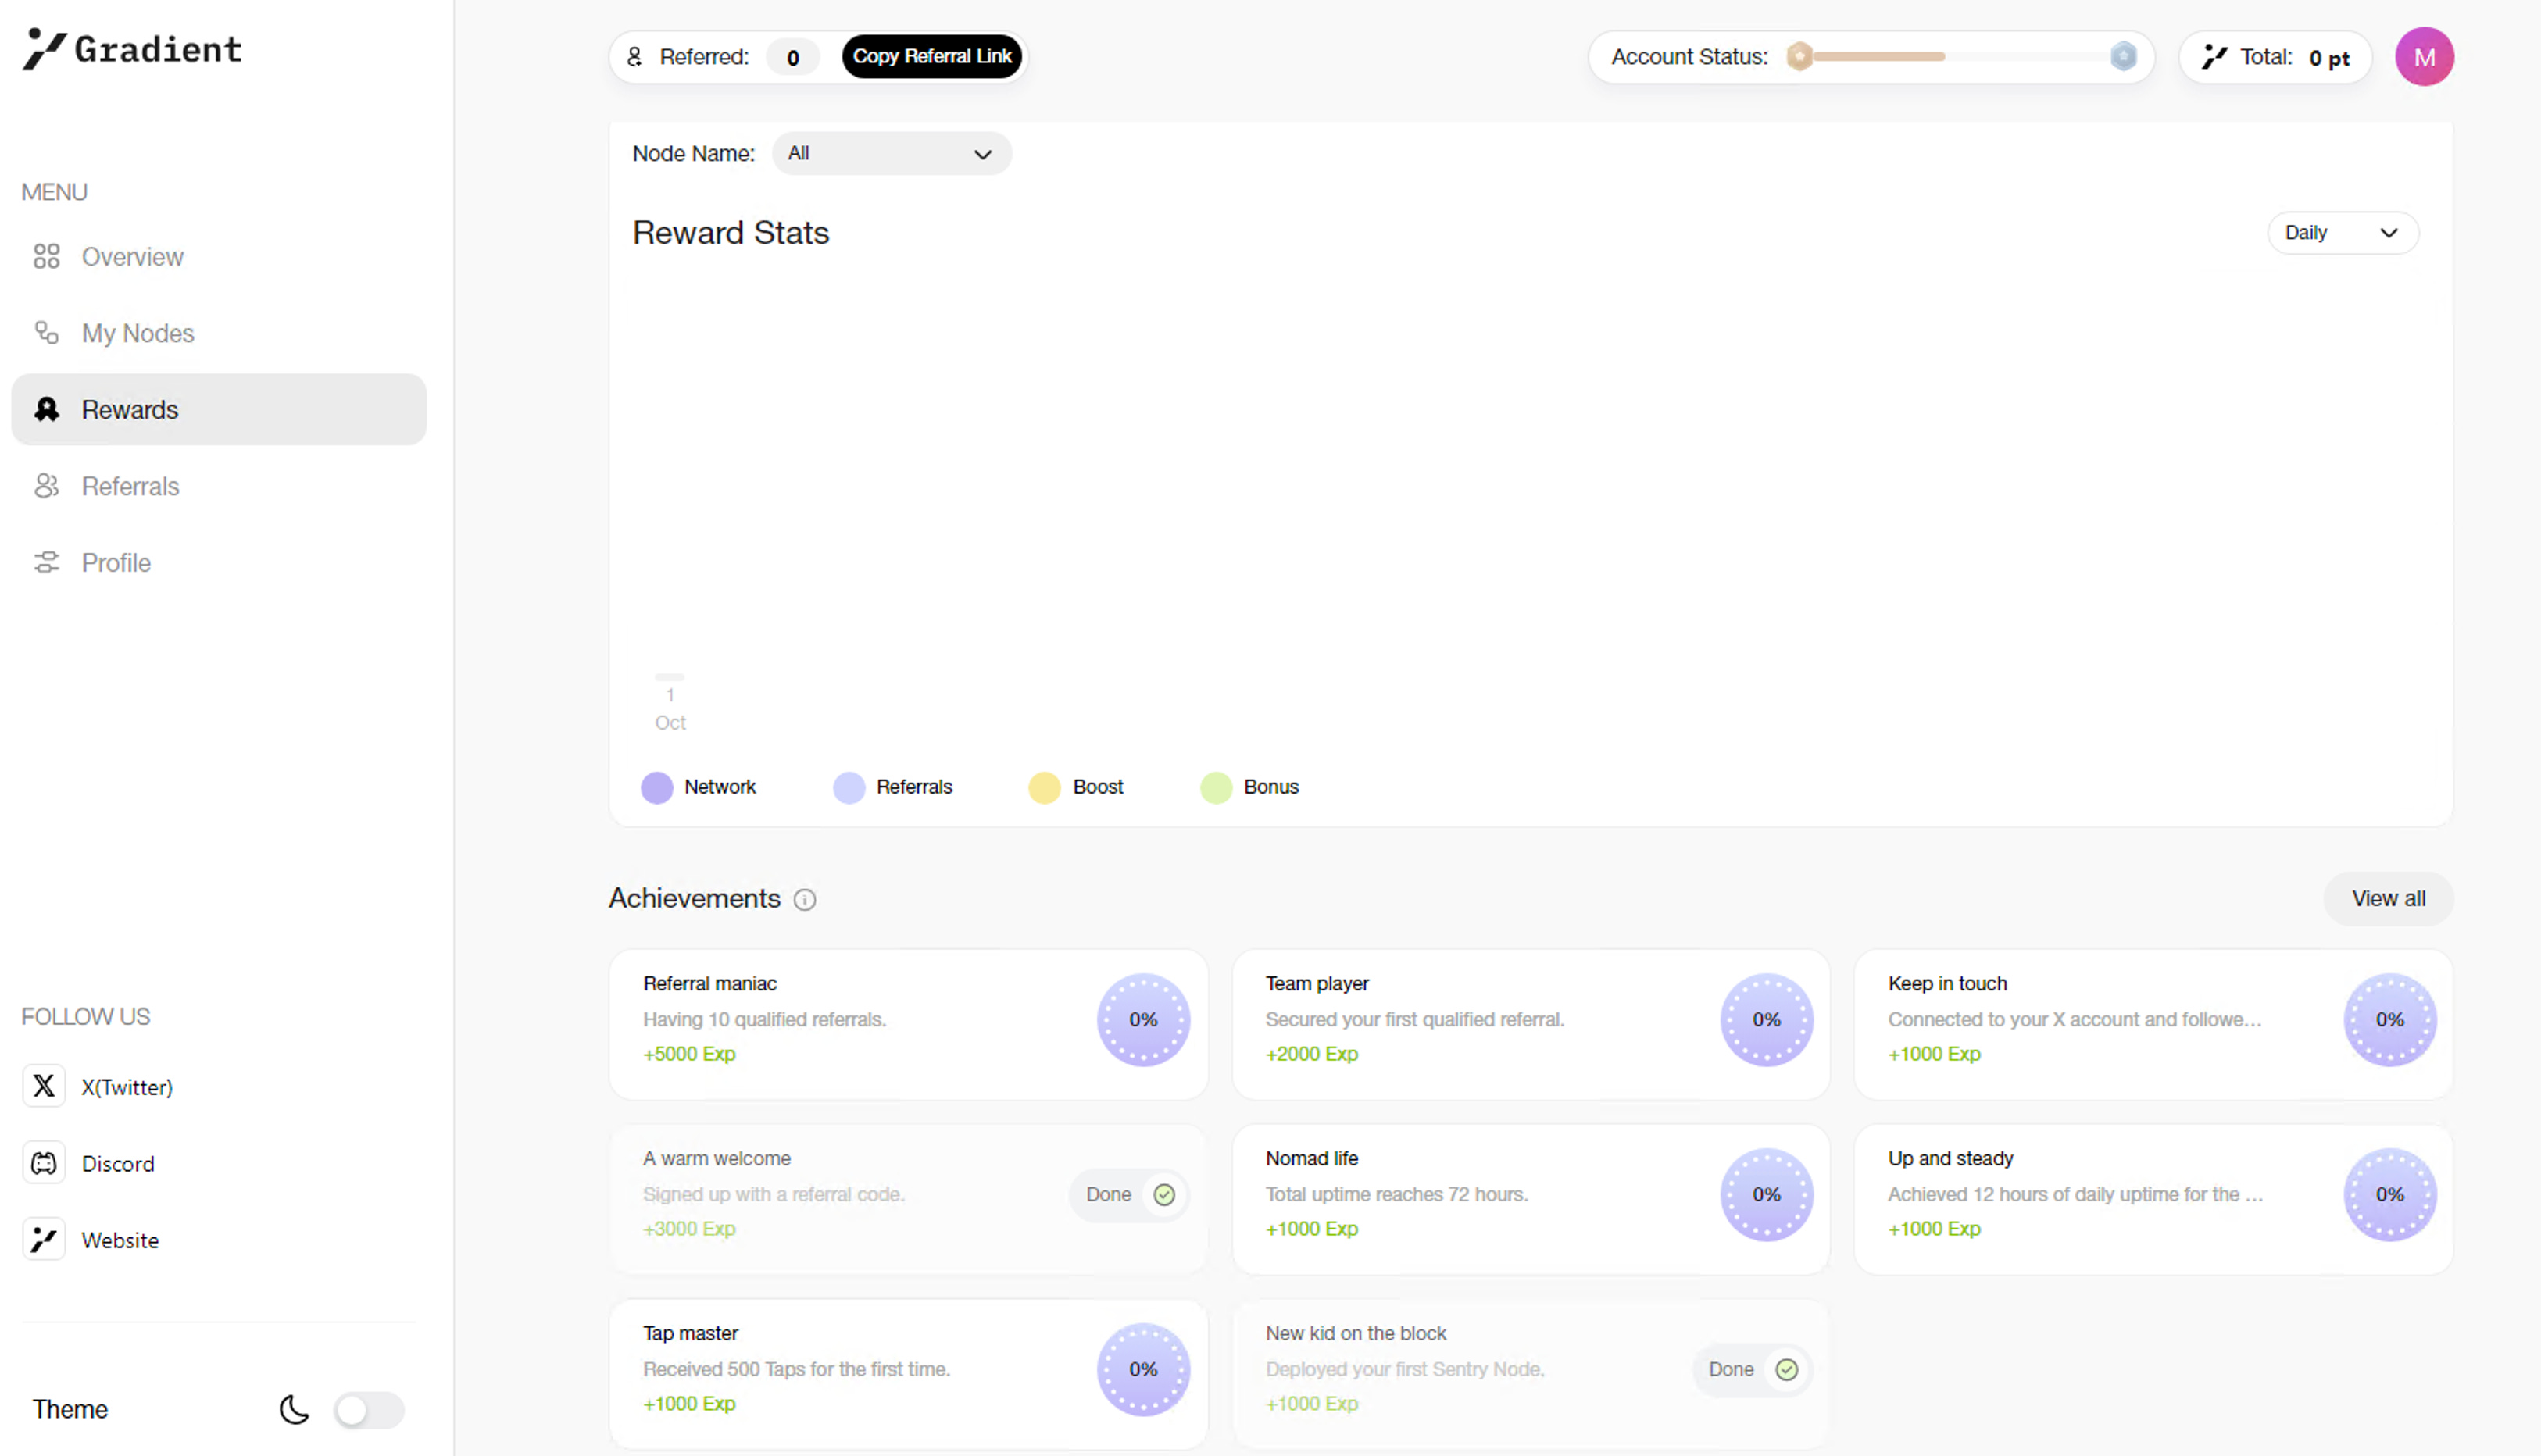The width and height of the screenshot is (2541, 1456).
Task: Go to the Overview menu item
Action: [218, 257]
